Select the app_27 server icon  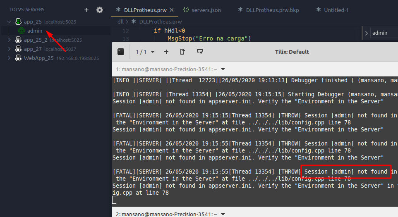click(x=18, y=49)
